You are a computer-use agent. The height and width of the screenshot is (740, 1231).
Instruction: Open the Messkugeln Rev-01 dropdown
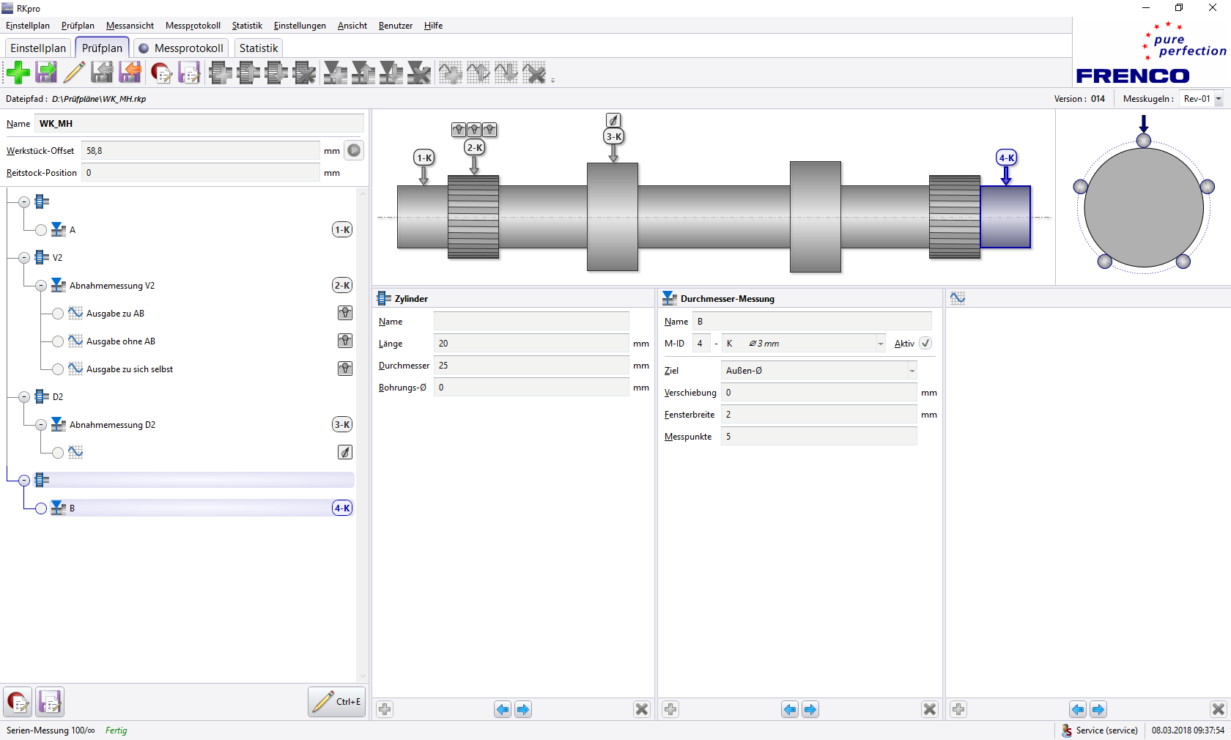point(1219,99)
